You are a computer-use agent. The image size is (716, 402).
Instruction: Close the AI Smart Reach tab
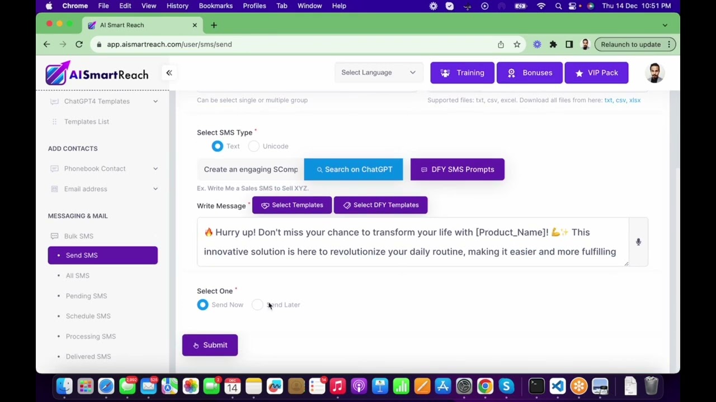point(195,25)
